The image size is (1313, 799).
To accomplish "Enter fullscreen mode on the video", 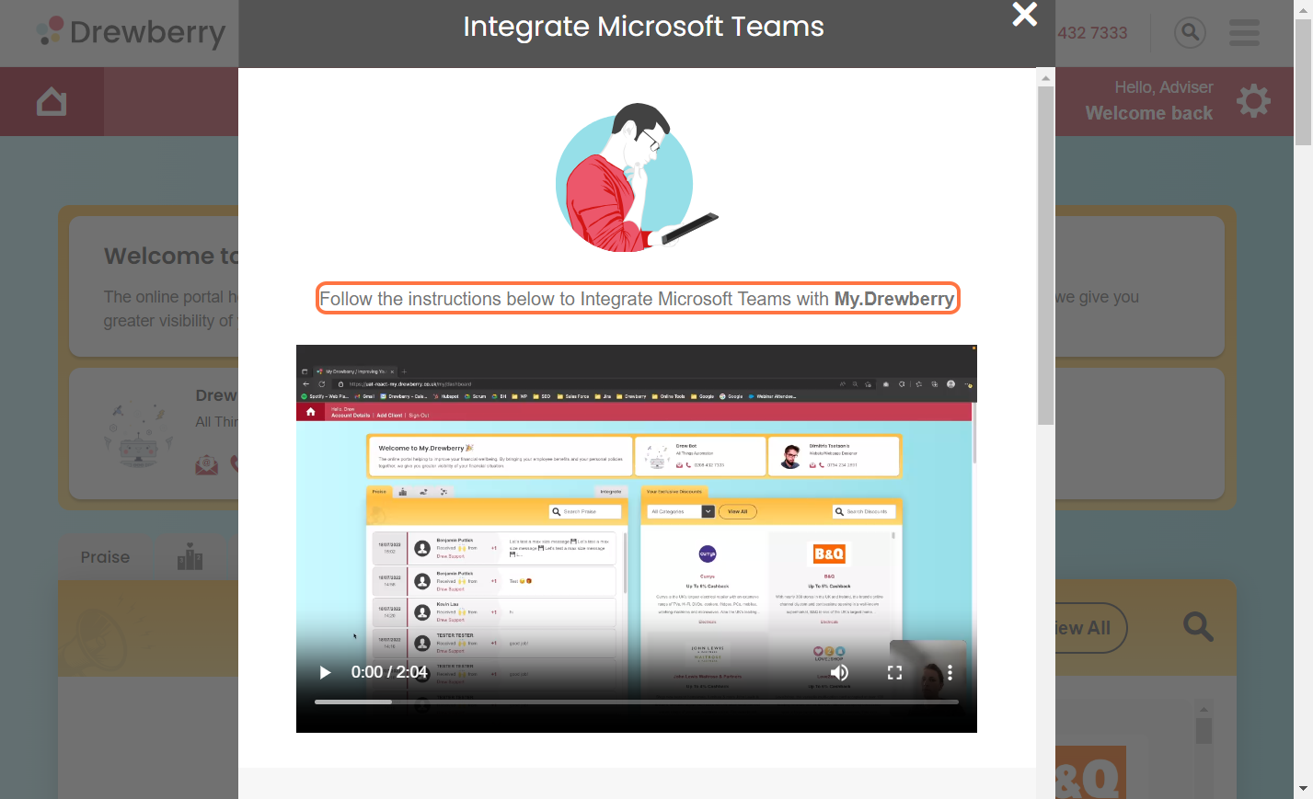I will tap(894, 672).
